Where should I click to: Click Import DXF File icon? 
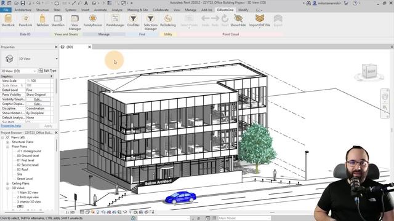point(260,18)
